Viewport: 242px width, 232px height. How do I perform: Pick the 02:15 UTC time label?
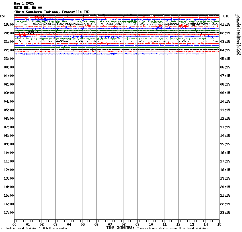tap(225, 33)
